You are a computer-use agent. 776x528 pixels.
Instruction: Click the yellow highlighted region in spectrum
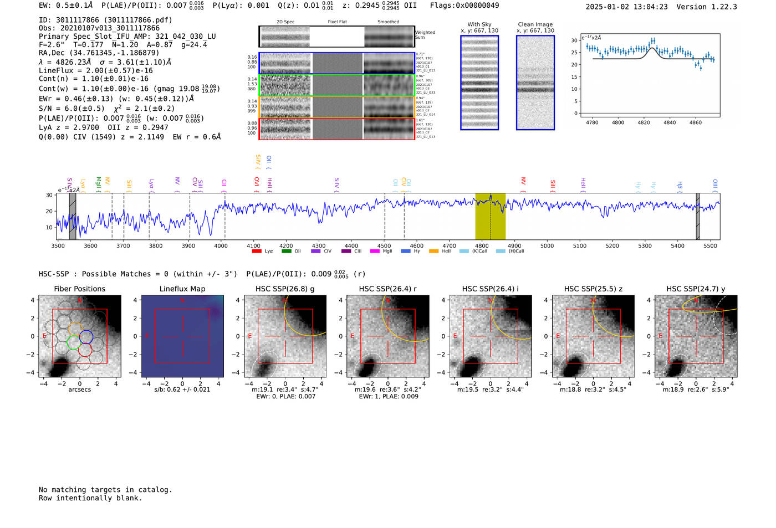point(490,216)
